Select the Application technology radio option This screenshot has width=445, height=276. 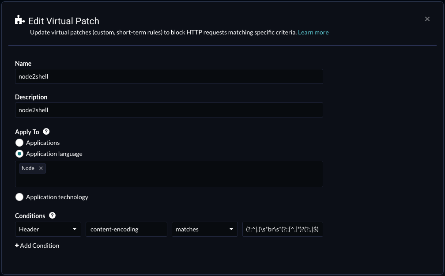(x=19, y=197)
